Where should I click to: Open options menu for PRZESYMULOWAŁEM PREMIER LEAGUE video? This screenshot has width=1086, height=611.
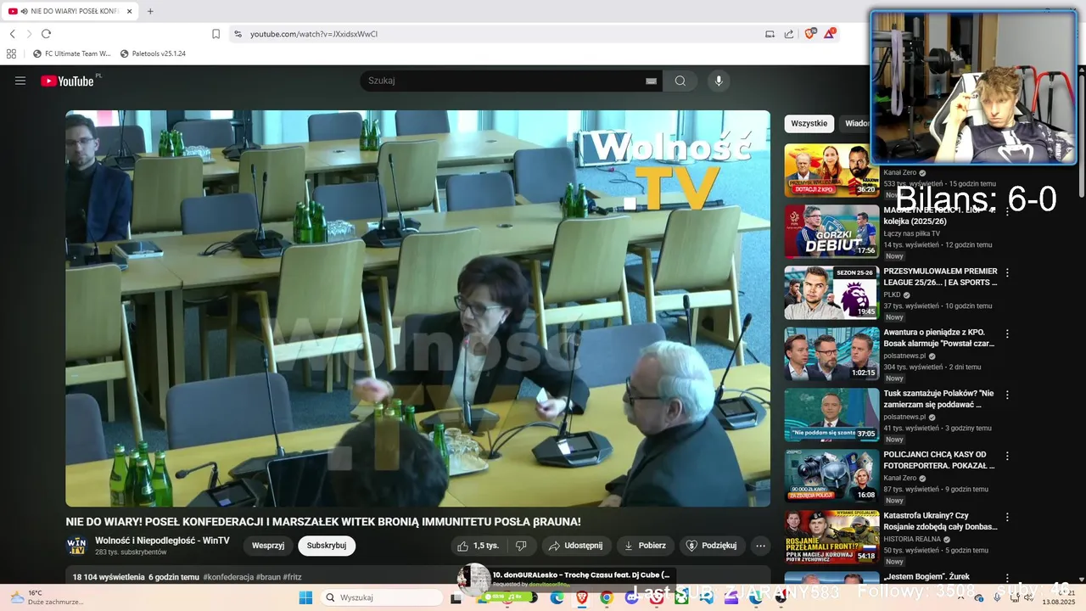(x=1008, y=273)
